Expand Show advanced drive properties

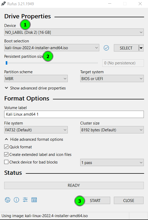(35, 88)
